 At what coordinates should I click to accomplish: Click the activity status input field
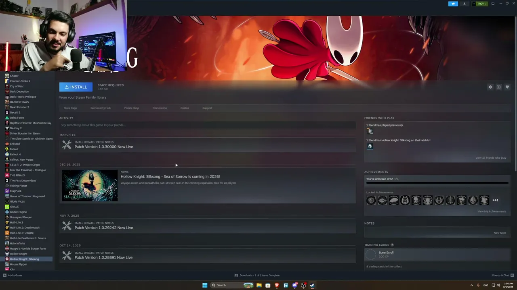tap(207, 125)
